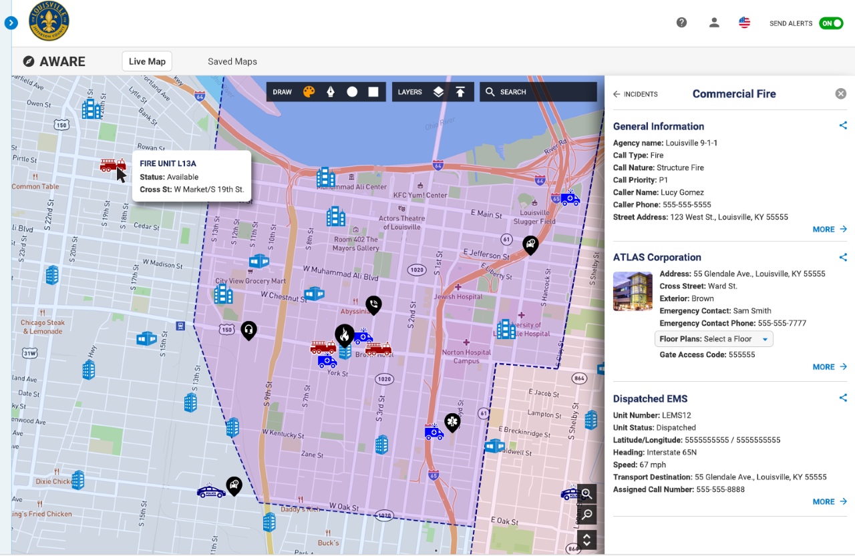
Task: Zoom in on the map
Action: coord(586,494)
